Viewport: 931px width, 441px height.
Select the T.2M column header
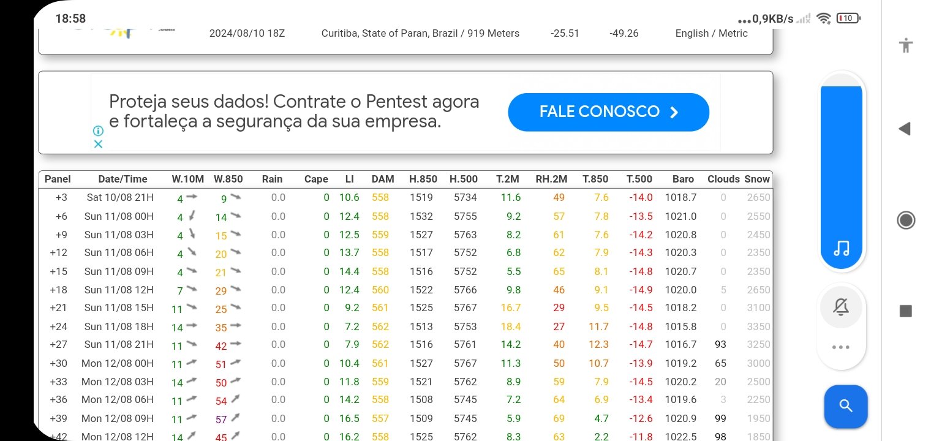click(x=508, y=179)
